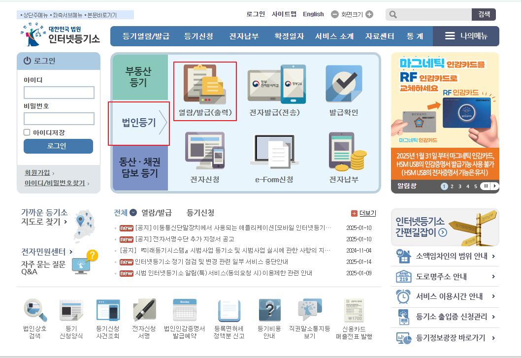This screenshot has width=521, height=358.
Task: Focus the 비밀번호 input field
Action: pos(59,119)
